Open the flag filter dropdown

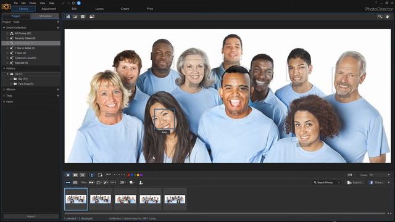(x=92, y=183)
